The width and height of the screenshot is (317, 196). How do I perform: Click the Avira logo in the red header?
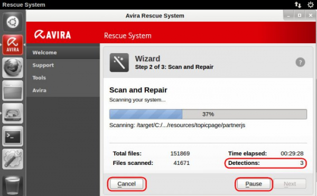point(52,34)
